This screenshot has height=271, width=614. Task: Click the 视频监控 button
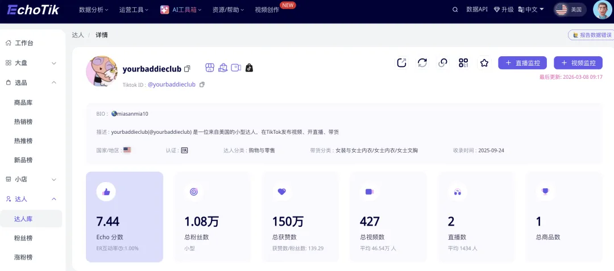click(x=578, y=63)
